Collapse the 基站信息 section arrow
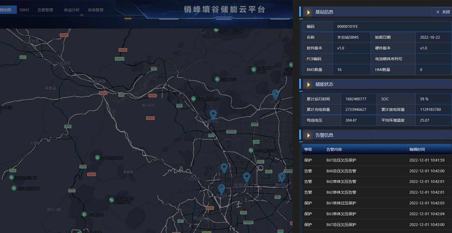This screenshot has width=452, height=233. (309, 12)
